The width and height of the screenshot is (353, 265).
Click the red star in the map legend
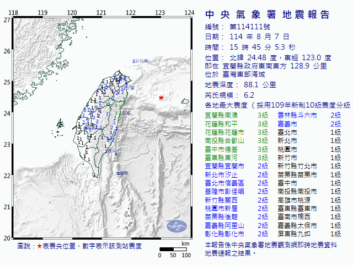pos(40,246)
